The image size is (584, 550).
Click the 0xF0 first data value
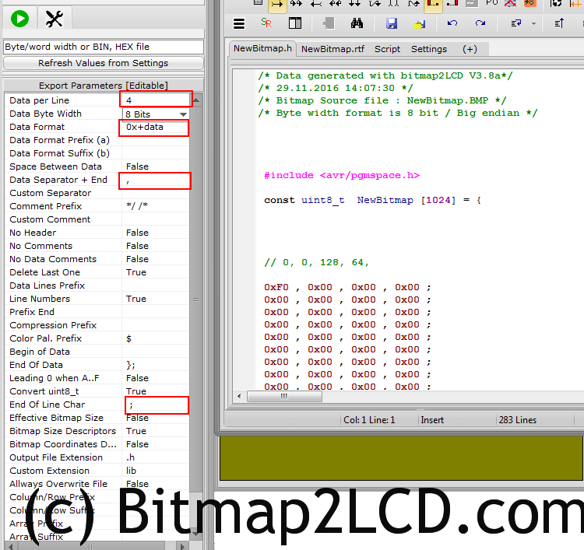(x=276, y=287)
